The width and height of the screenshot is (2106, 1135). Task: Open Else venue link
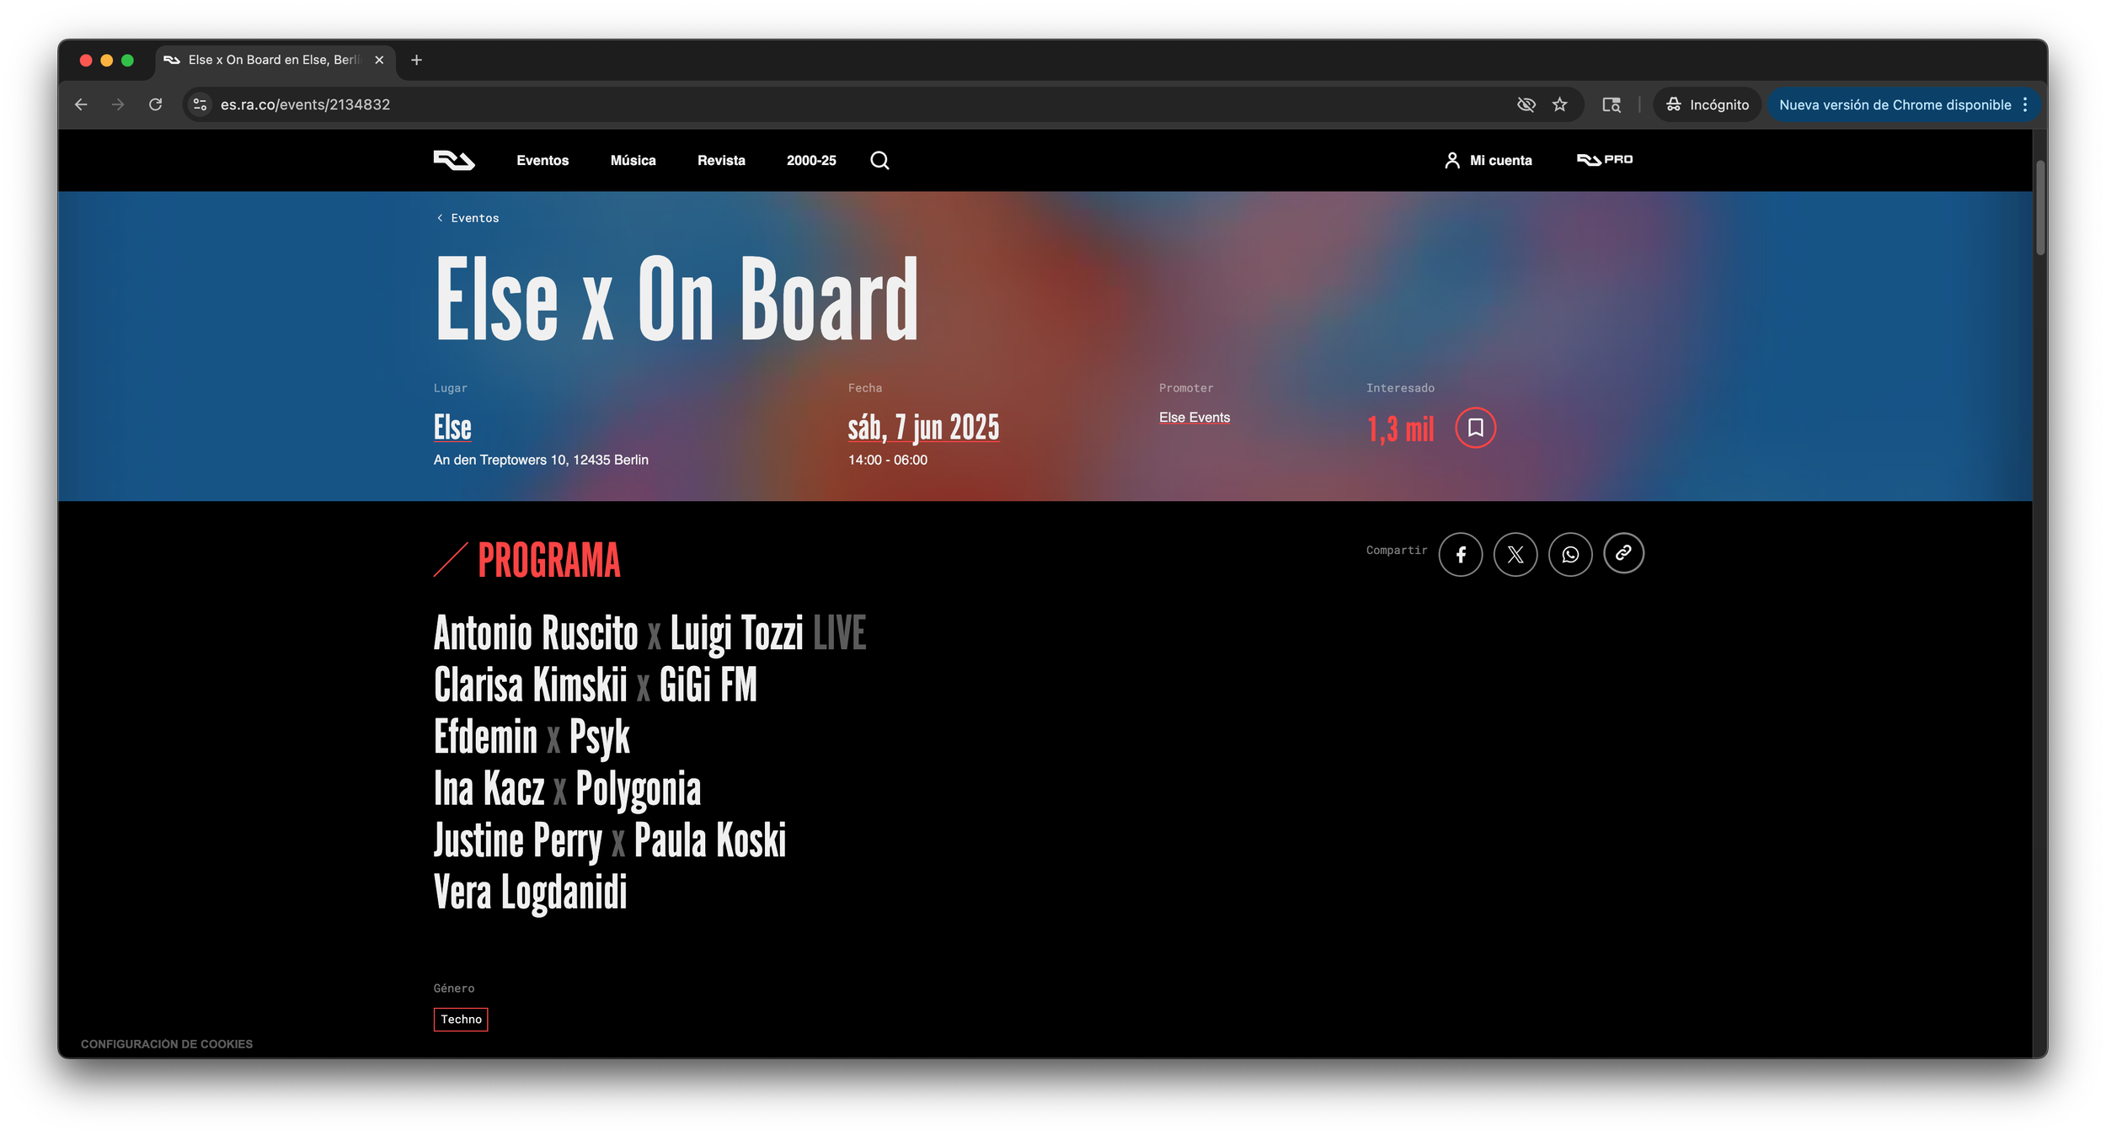tap(452, 428)
